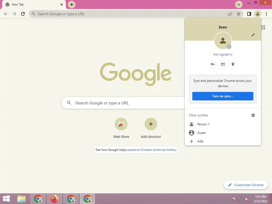Bookmark this tab with the star icon
Image resolution: width=272 pixels, height=204 pixels.
239,14
